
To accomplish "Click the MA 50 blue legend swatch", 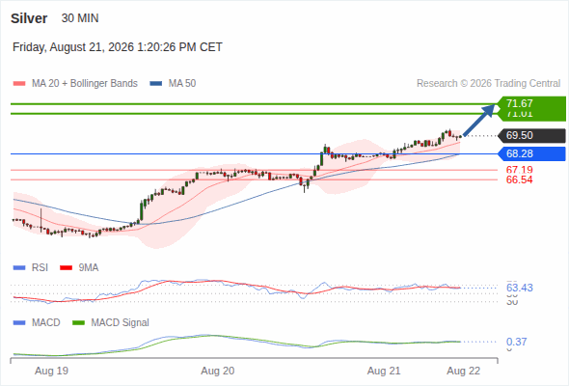I will tap(156, 84).
